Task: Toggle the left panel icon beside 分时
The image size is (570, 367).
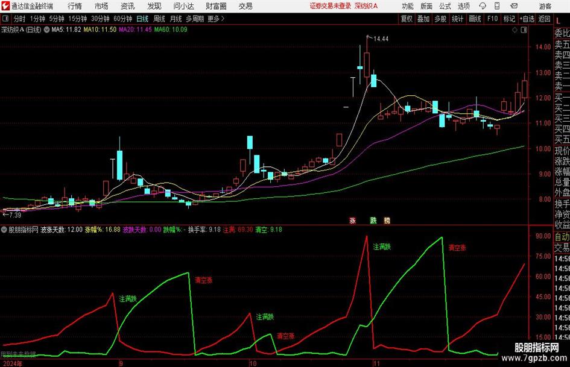Action: tap(5, 19)
